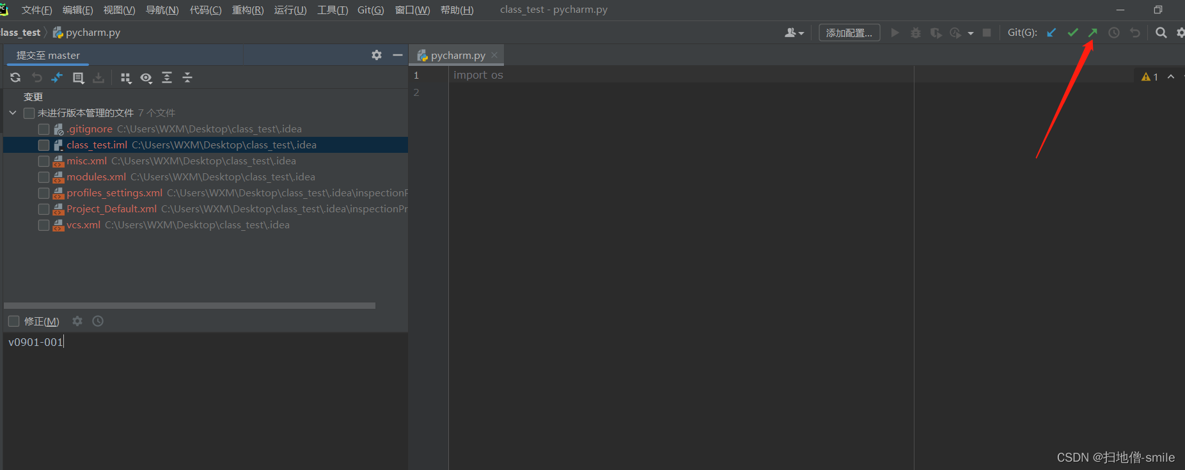Image resolution: width=1185 pixels, height=470 pixels.
Task: Open commit message options gear icon
Action: pyautogui.click(x=77, y=321)
